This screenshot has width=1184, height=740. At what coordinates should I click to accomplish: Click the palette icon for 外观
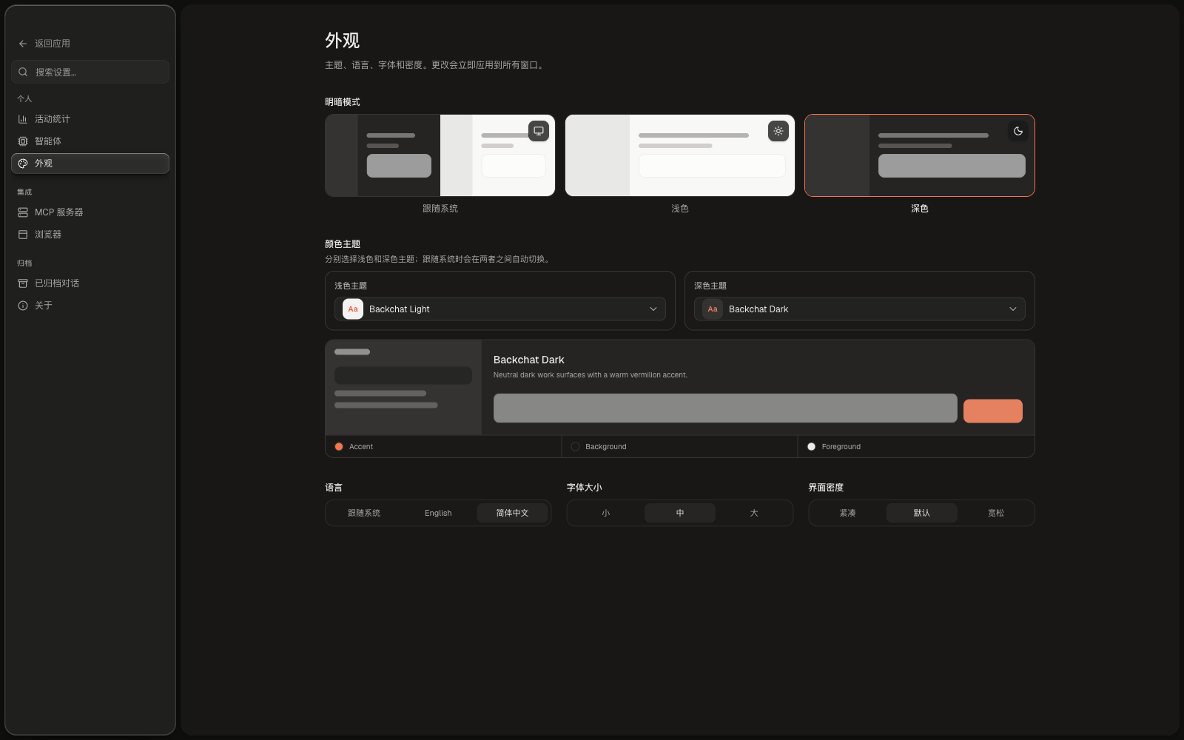23,164
